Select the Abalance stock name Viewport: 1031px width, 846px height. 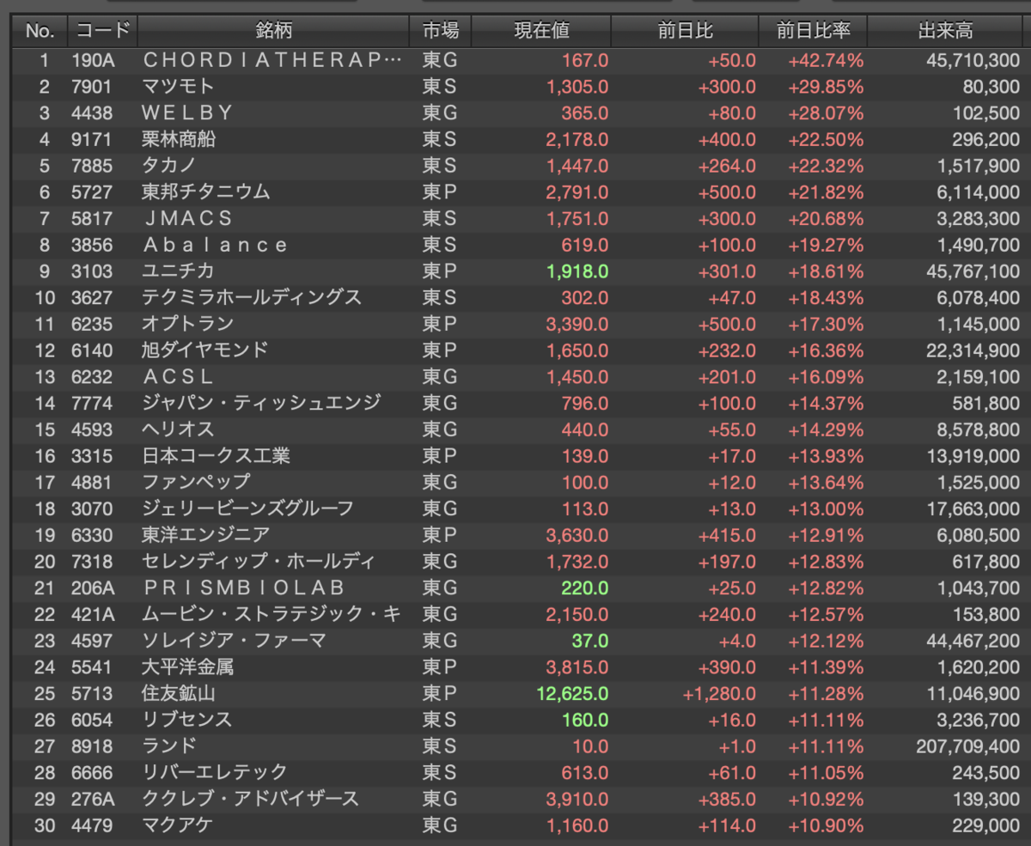coord(215,245)
